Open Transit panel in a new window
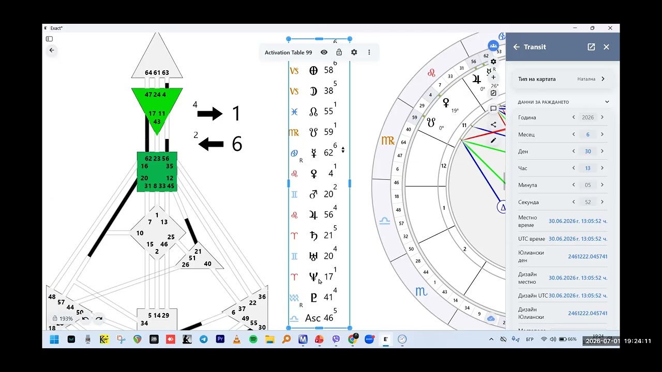The width and height of the screenshot is (662, 372). [591, 47]
